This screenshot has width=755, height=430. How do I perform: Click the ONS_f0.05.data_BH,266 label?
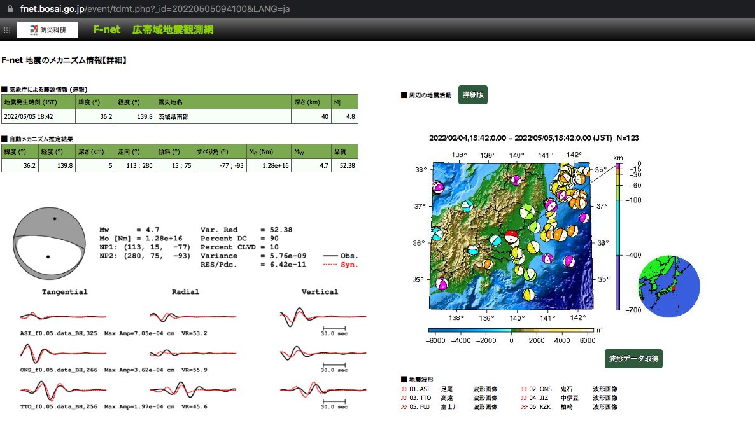pos(59,370)
